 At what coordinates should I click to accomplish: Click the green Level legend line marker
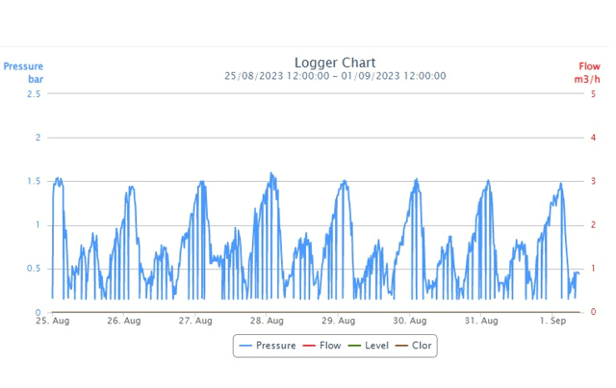point(354,346)
